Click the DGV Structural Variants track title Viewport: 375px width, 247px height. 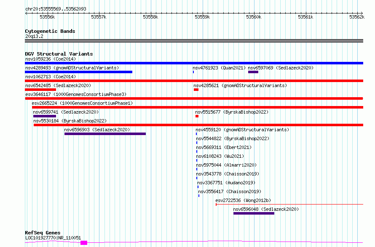[59, 54]
